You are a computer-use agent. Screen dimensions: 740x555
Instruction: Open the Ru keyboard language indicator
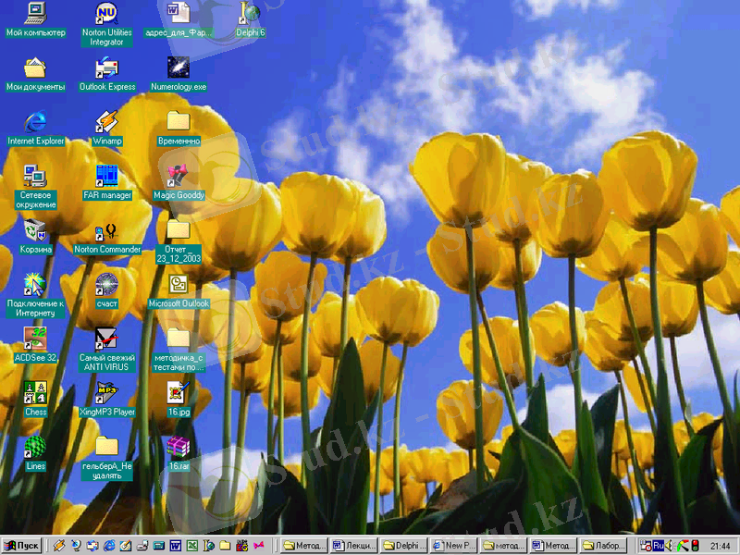point(659,546)
